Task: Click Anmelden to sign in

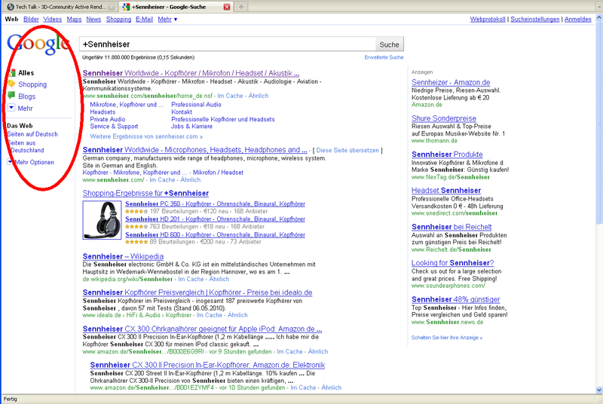Action: (577, 19)
